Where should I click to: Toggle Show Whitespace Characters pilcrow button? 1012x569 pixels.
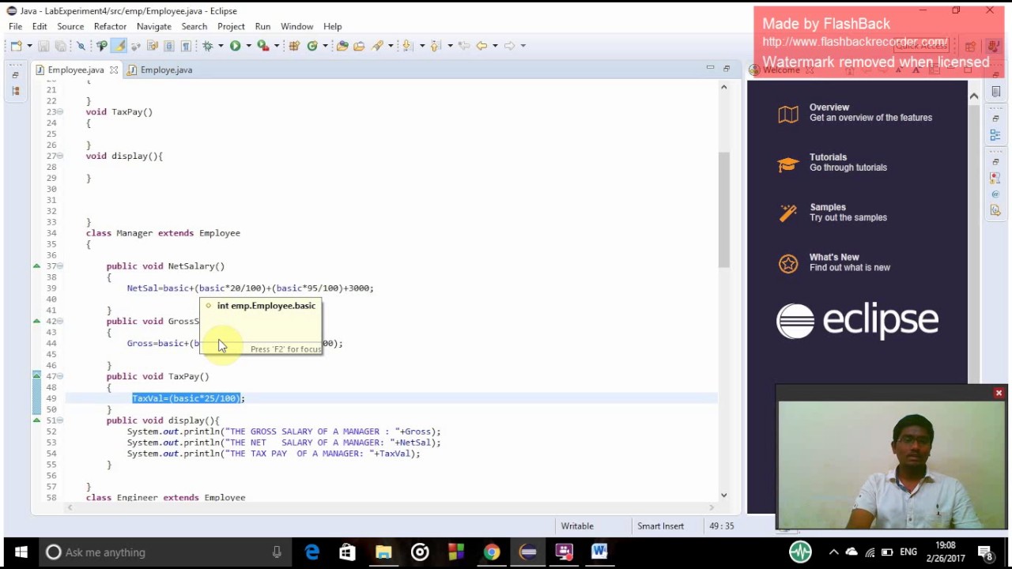[186, 46]
